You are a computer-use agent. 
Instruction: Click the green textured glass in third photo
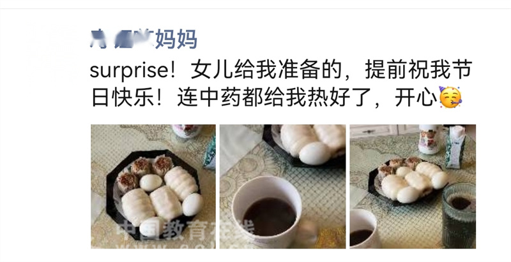tap(459, 215)
